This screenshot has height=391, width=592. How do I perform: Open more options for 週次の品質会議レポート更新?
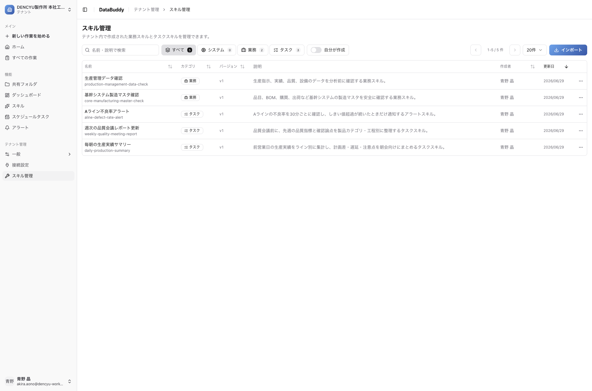coord(581,131)
